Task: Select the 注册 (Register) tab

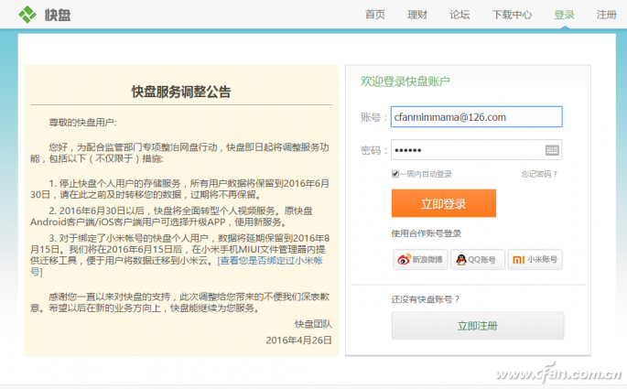Action: pos(606,15)
